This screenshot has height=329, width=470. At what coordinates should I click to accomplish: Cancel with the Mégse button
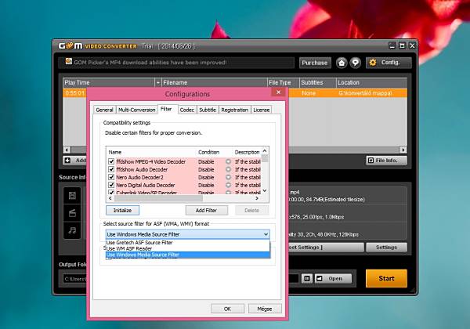point(265,309)
